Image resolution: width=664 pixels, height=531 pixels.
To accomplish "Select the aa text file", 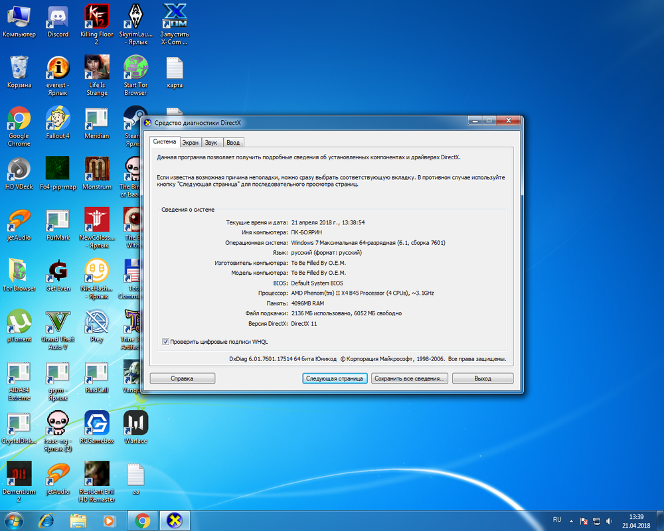I will [x=135, y=479].
